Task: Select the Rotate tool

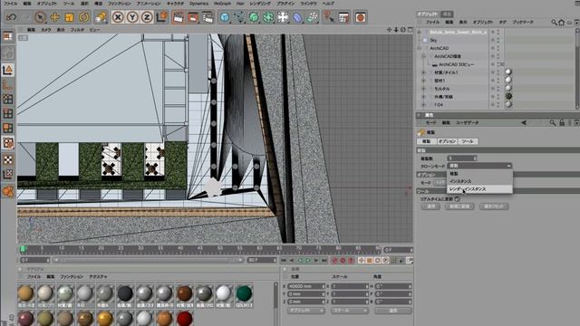Action: point(84,17)
